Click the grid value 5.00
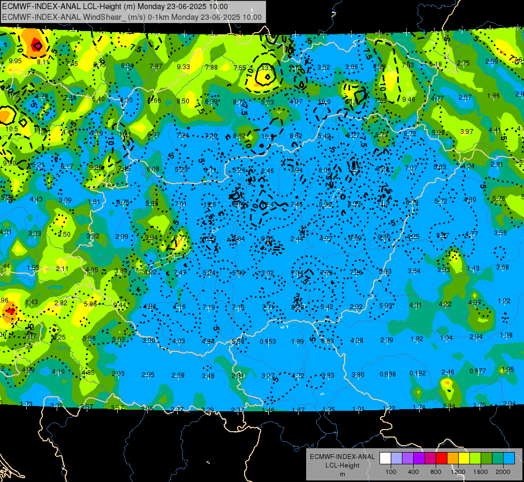524x482 pixels. (x=325, y=204)
